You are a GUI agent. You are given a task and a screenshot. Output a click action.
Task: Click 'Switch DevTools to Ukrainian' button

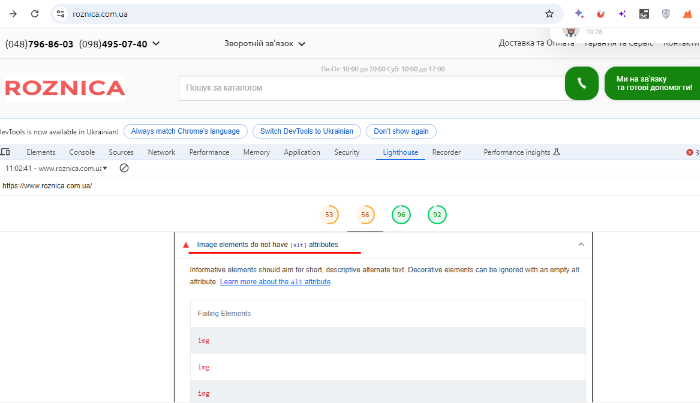point(307,131)
